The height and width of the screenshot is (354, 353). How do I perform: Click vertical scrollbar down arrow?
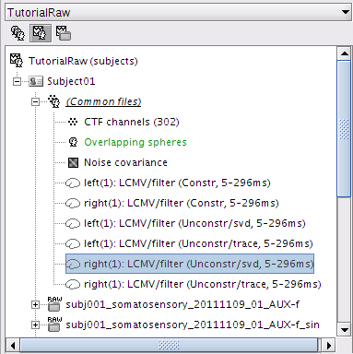click(344, 330)
